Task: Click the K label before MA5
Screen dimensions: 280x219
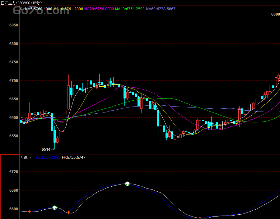Action: point(21,9)
